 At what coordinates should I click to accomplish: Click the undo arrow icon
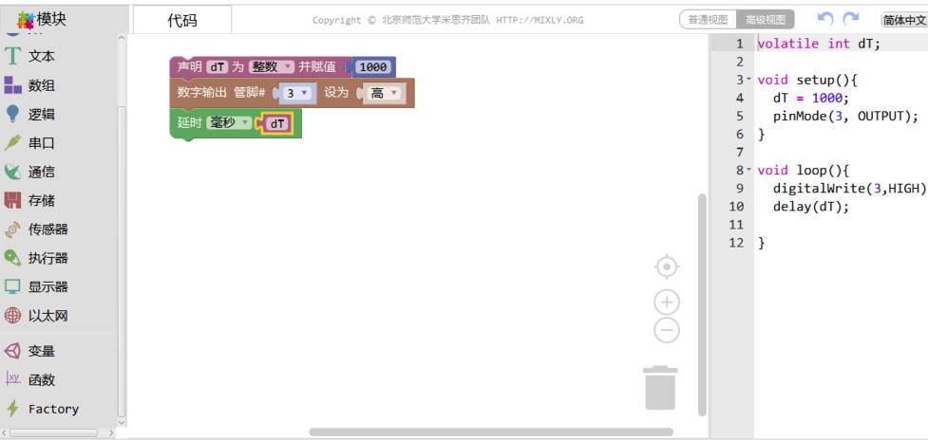tap(825, 19)
